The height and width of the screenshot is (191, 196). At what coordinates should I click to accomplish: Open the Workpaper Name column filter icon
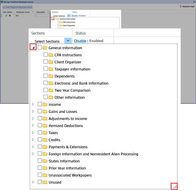pos(33,12)
